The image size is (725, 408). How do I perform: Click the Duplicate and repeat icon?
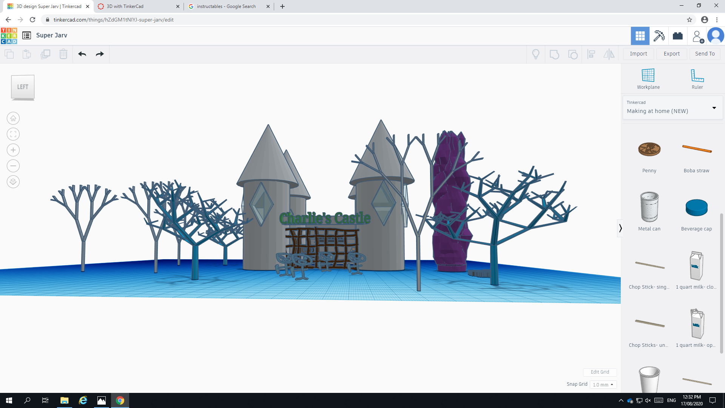(45, 54)
